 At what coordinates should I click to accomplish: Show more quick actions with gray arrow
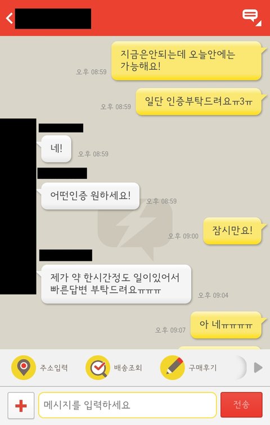[x=258, y=368]
